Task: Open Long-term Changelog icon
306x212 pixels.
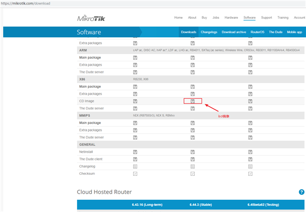Action: 135,167
